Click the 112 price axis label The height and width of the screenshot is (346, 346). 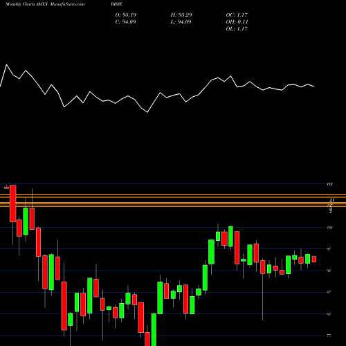tap(329, 184)
